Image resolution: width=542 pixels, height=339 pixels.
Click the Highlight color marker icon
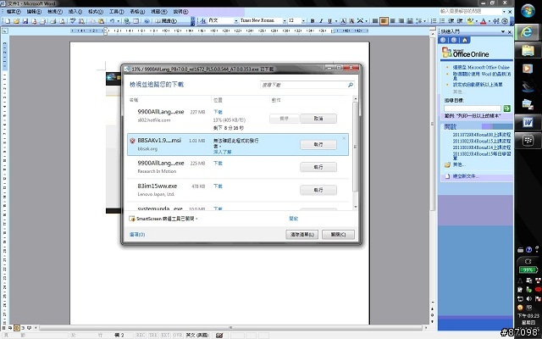pos(470,21)
